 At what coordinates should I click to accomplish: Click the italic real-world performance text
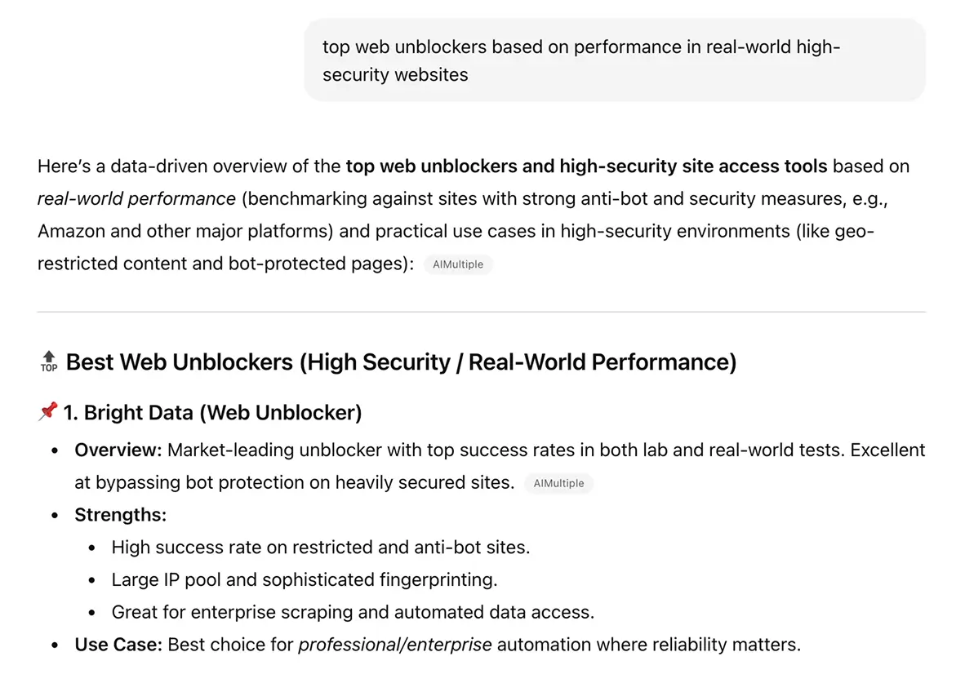136,198
